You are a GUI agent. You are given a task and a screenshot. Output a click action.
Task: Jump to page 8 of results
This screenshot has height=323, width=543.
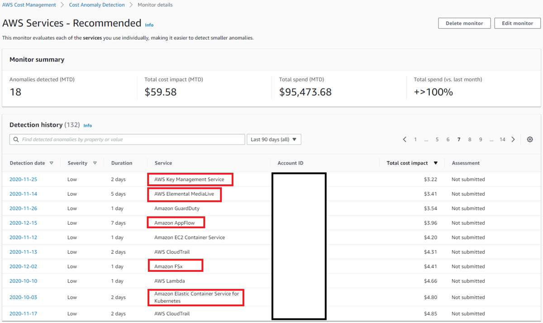tap(470, 140)
